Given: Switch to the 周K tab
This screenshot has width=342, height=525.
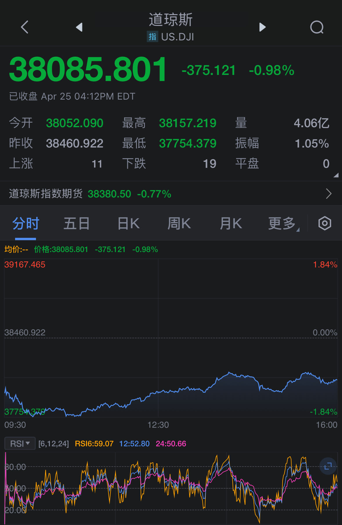Looking at the screenshot, I should tap(179, 224).
